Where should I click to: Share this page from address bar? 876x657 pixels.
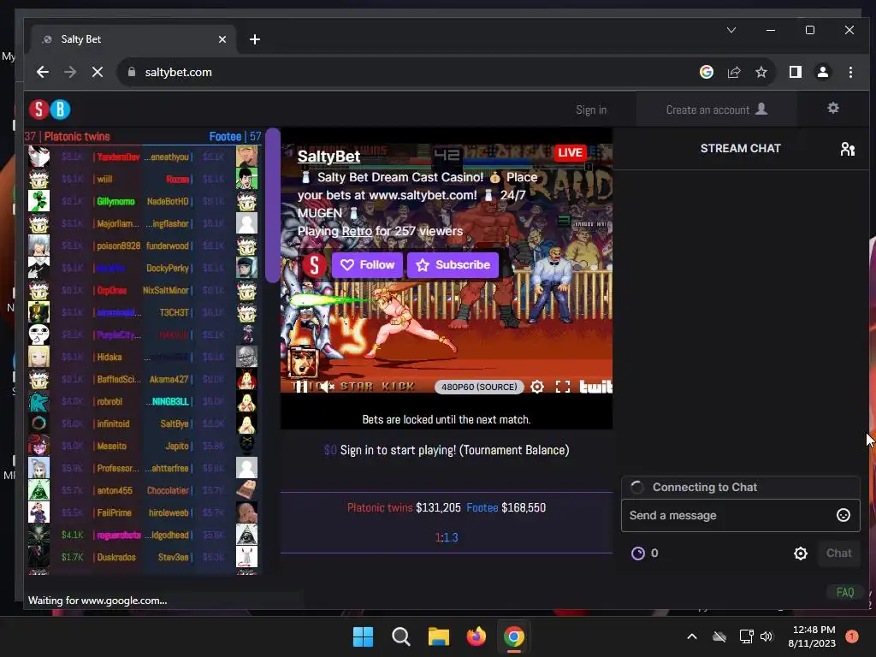[x=733, y=72]
